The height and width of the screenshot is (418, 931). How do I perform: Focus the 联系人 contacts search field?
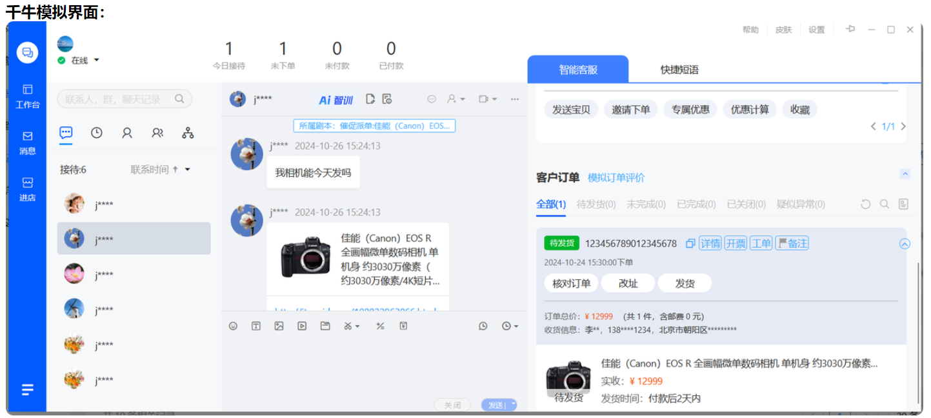click(x=125, y=99)
